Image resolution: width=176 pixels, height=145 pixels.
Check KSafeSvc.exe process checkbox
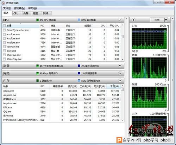(4, 55)
